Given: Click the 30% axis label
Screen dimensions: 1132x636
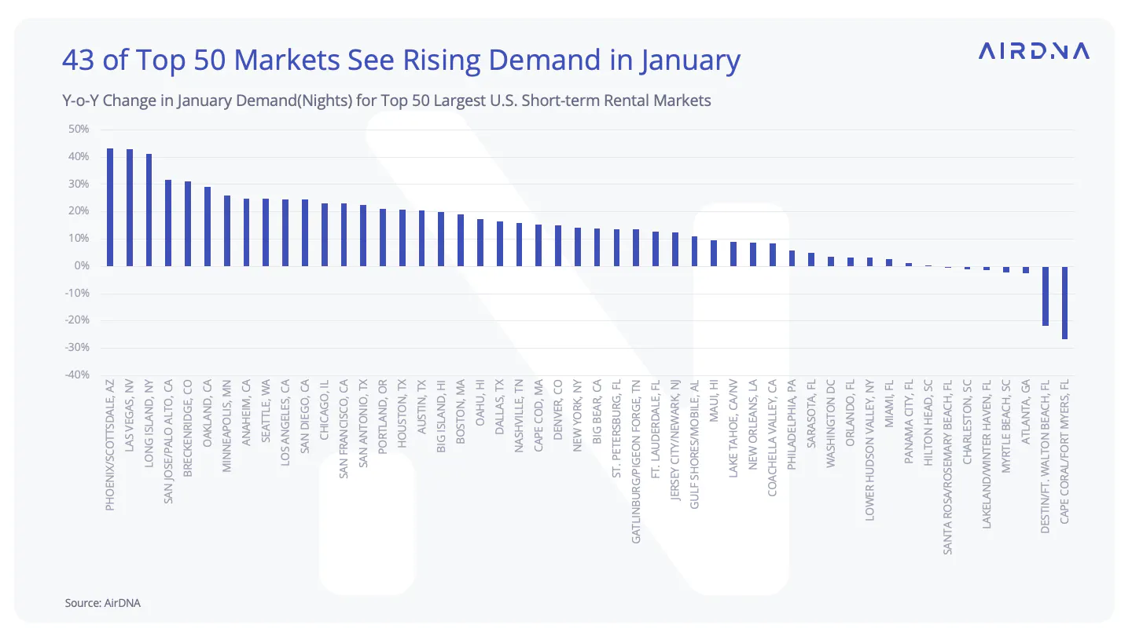Looking at the screenshot, I should (79, 184).
